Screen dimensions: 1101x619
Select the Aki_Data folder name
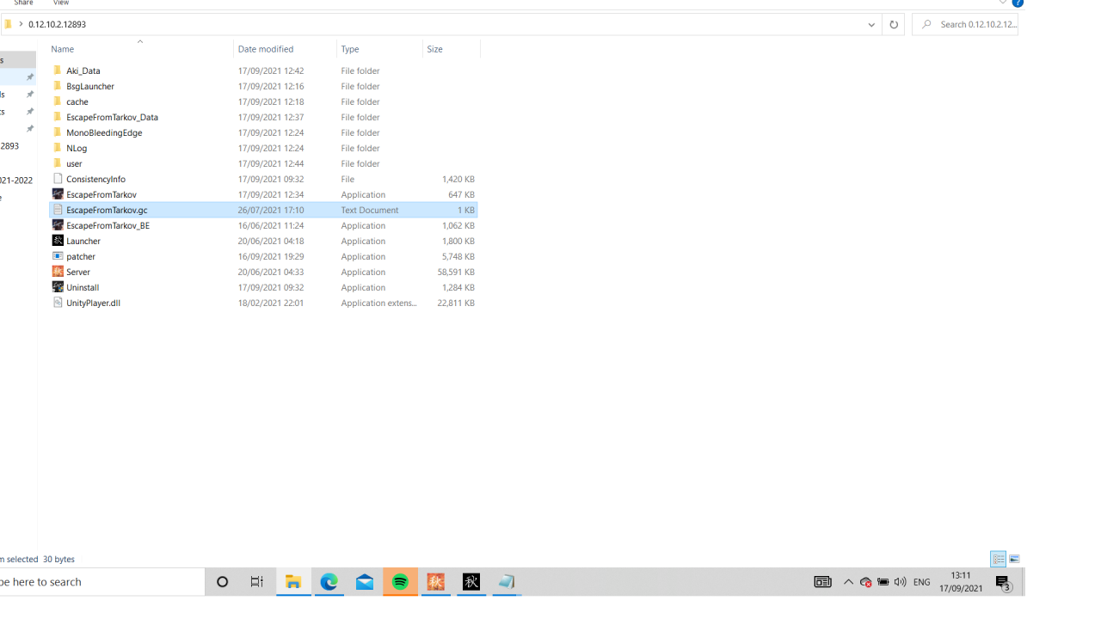click(83, 70)
